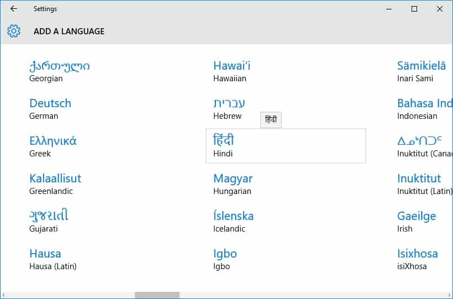Click the horizontal scrollbar thumb

coord(157,295)
